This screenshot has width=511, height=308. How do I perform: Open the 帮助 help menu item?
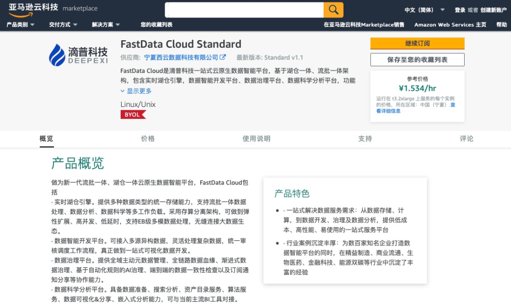(x=502, y=25)
